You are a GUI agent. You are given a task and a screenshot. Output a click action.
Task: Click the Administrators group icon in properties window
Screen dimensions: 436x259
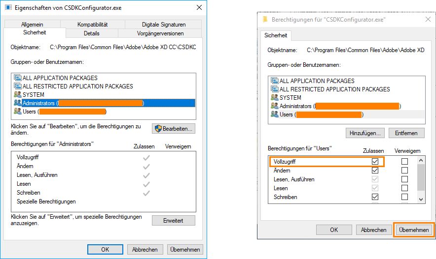[x=18, y=103]
